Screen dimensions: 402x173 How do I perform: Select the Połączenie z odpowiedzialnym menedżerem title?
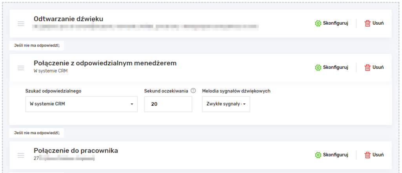tap(105, 63)
